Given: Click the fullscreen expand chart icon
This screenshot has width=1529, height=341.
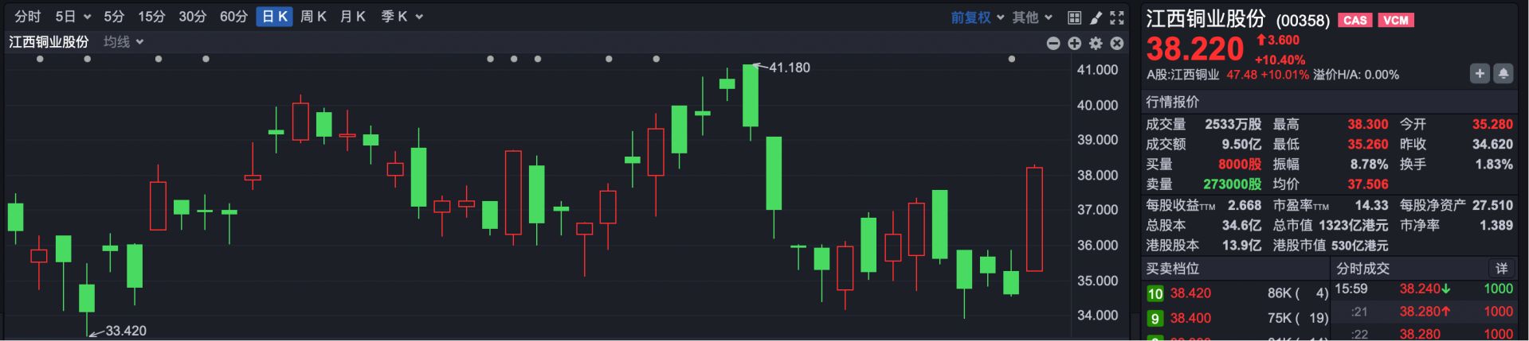Looking at the screenshot, I should point(1117,17).
